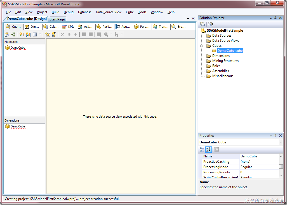Switch to the Browser designer tab
Screen dimensions: 287x205
(x=180, y=27)
